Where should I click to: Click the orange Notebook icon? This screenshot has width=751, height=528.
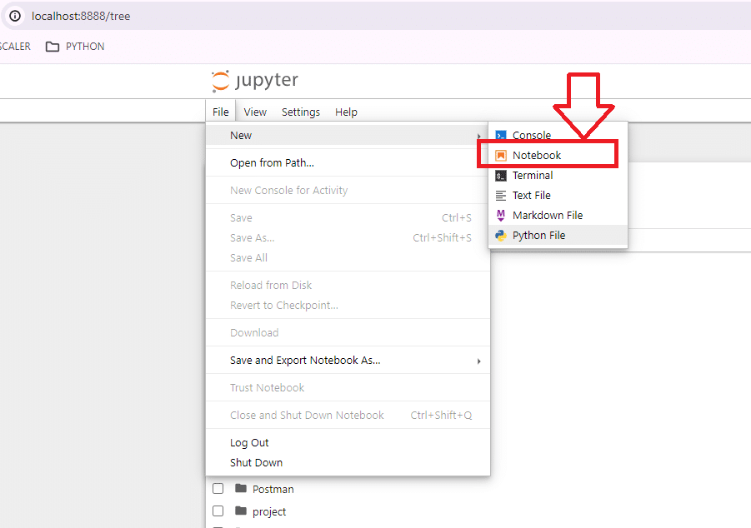(500, 156)
